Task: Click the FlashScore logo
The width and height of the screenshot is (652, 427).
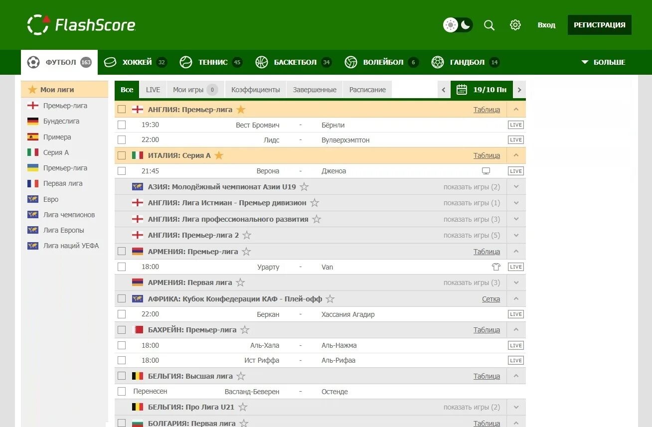Action: point(81,25)
